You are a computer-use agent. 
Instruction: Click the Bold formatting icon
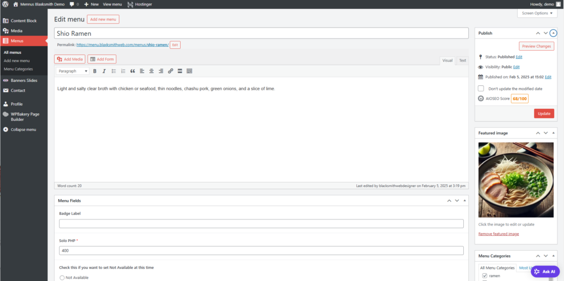pos(95,71)
